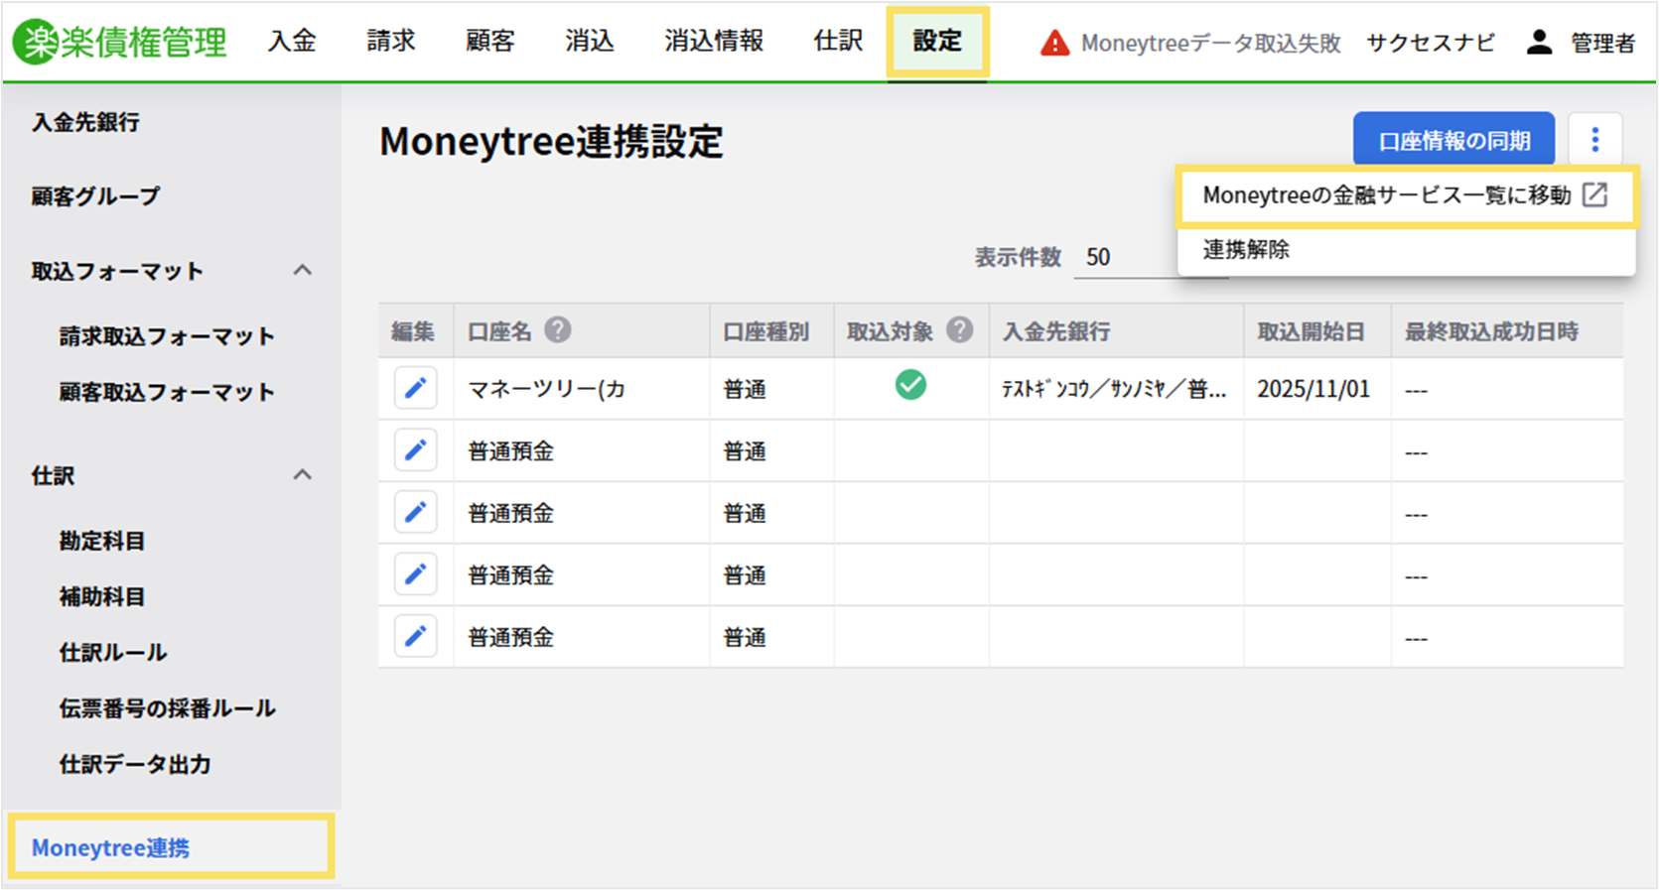Click the help icon beside 口座名
This screenshot has width=1659, height=890.
point(558,330)
